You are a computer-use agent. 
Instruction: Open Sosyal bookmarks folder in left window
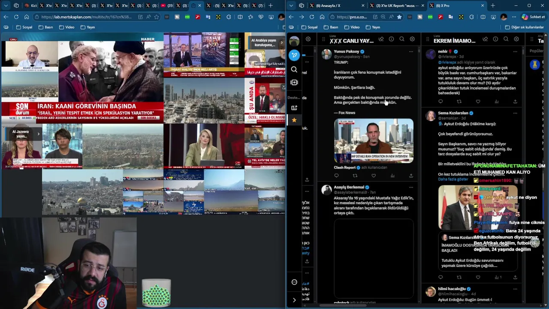[24, 27]
